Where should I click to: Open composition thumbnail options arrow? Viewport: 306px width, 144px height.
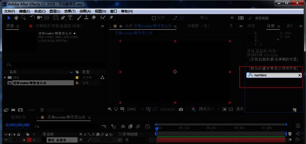tap(74, 34)
